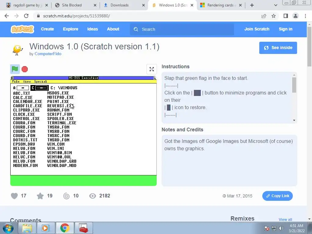Screen dimensions: 312x234
Task: Enter fullscreen mode for the project
Action: click(152, 69)
